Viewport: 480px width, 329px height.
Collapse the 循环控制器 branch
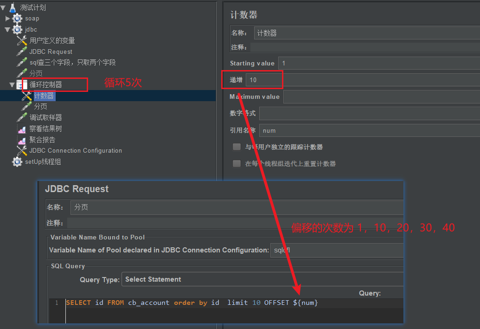[x=13, y=84]
